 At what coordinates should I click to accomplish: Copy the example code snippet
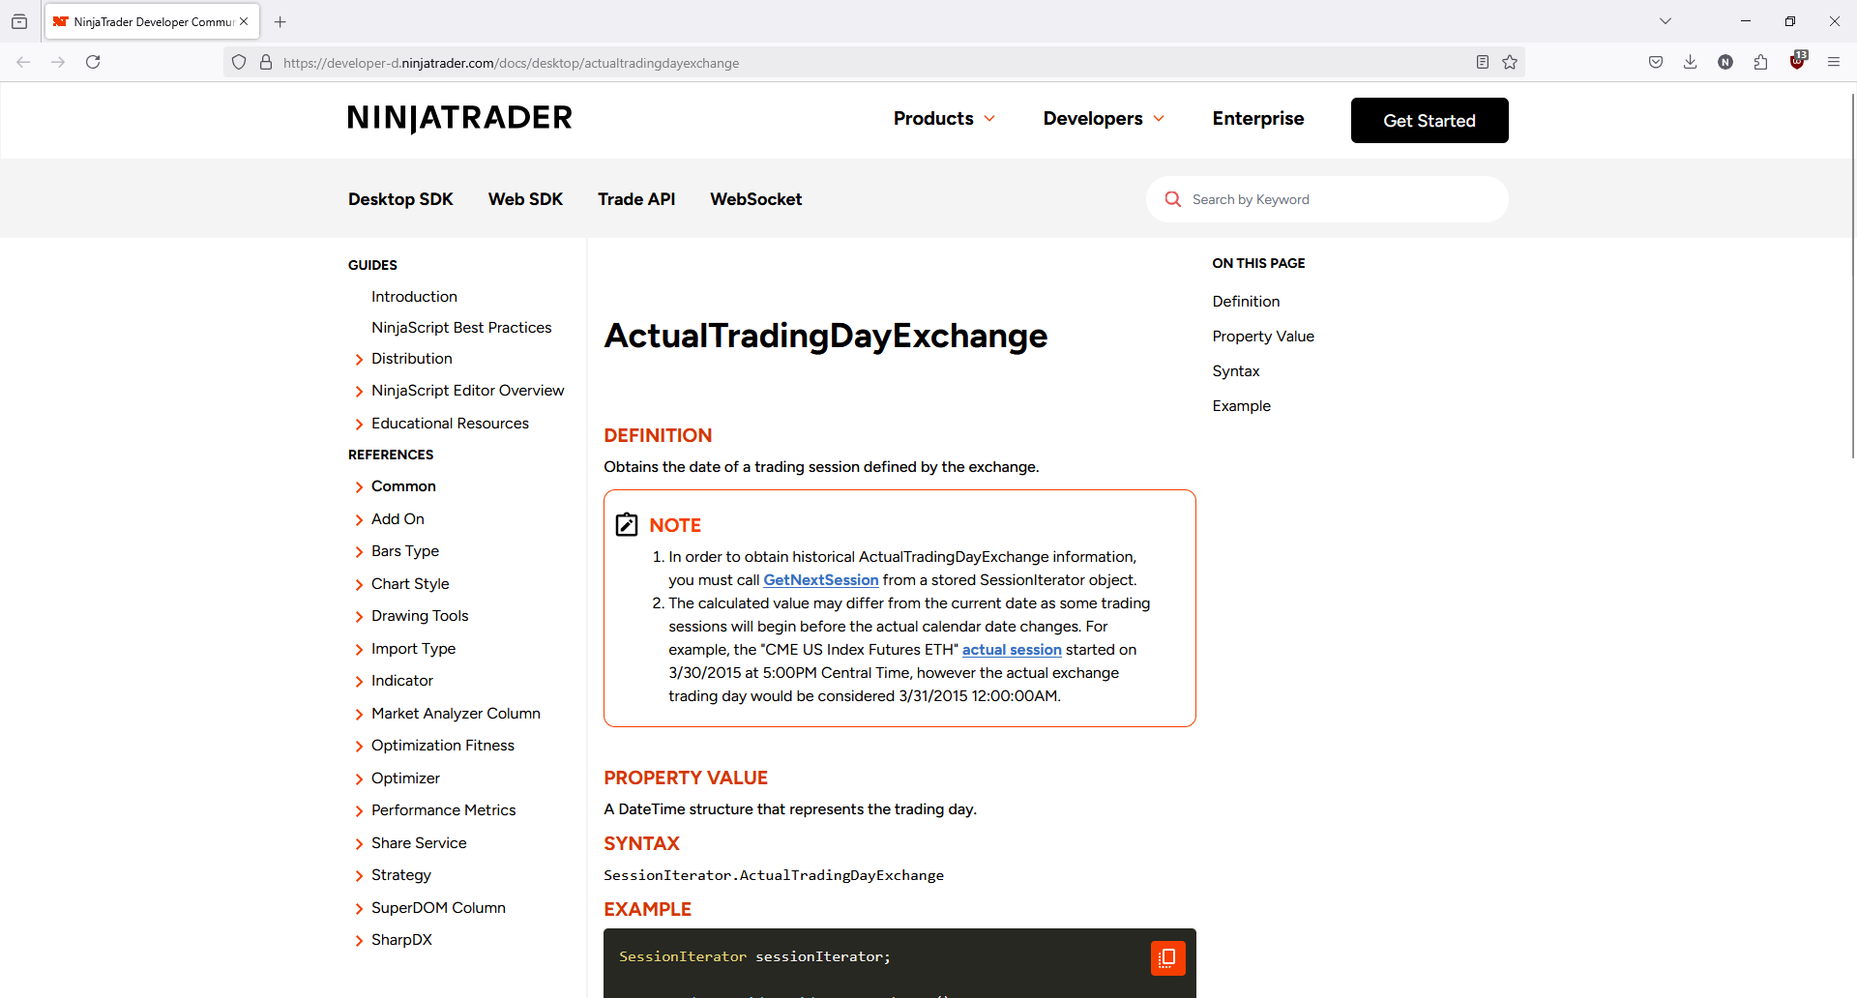(1167, 957)
